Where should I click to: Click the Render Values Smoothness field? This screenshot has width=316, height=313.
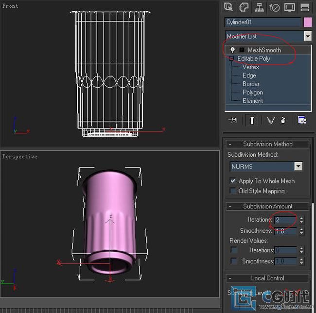[x=285, y=261]
